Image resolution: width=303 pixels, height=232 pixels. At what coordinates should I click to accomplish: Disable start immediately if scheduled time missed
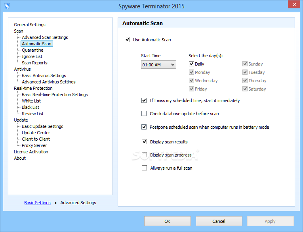click(144, 101)
